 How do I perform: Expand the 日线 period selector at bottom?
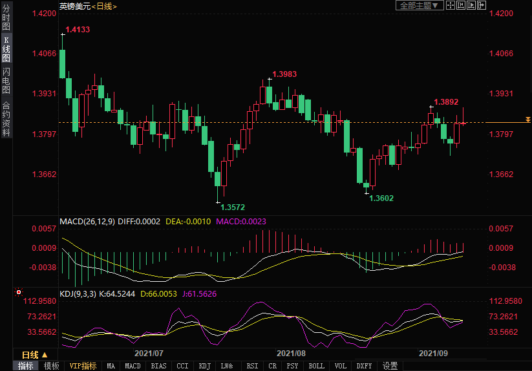(x=34, y=355)
